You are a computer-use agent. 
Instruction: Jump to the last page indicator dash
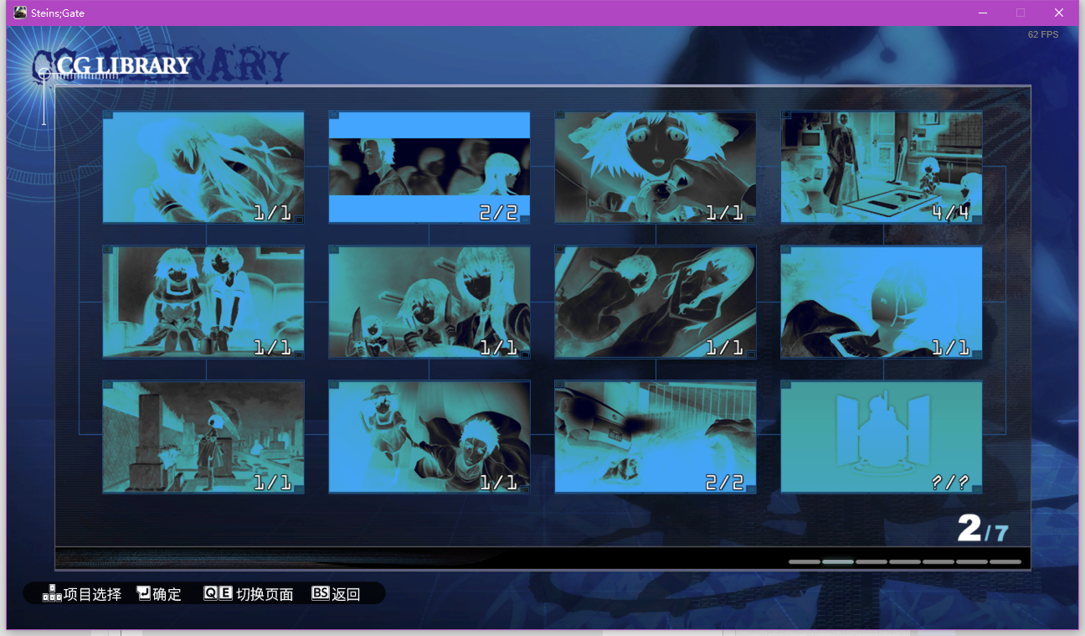[1005, 561]
